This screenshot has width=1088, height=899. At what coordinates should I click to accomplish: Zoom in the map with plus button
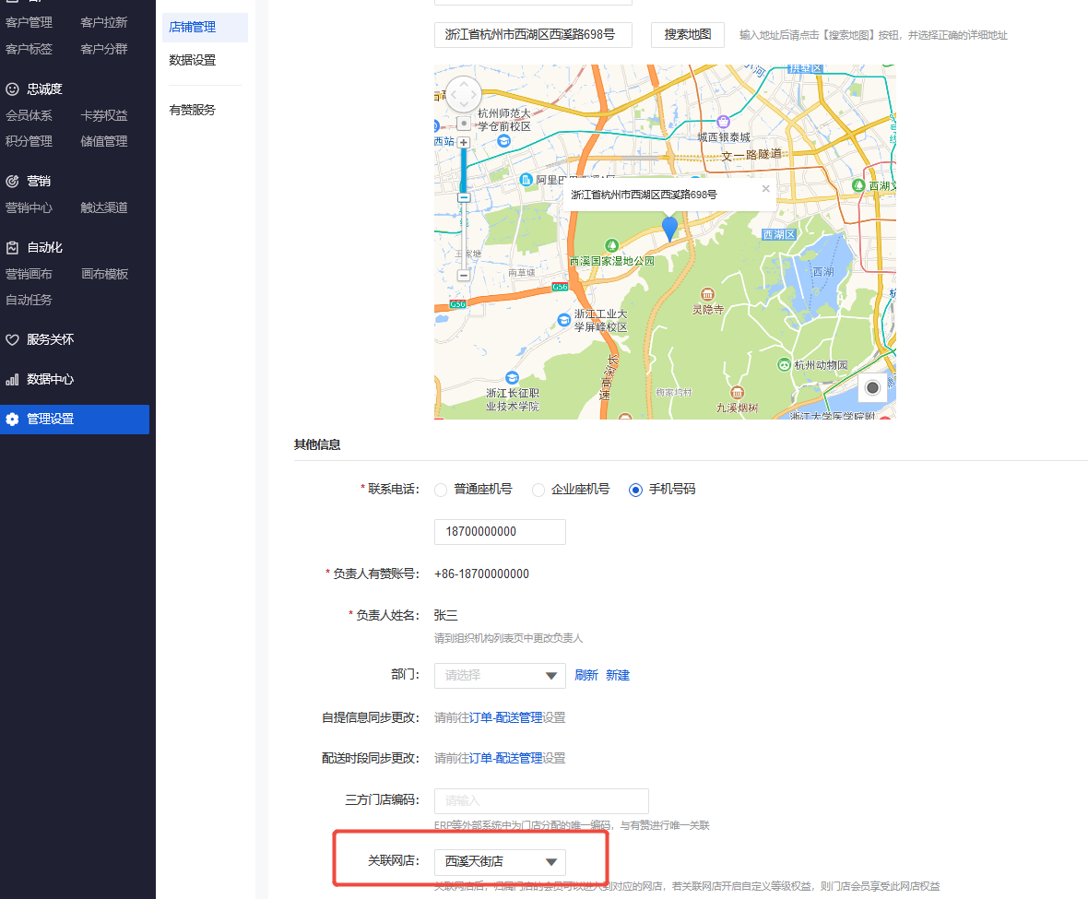pos(464,142)
